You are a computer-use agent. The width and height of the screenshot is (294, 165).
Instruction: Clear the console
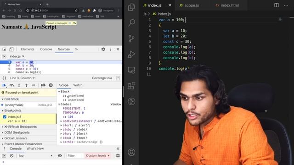(11, 156)
